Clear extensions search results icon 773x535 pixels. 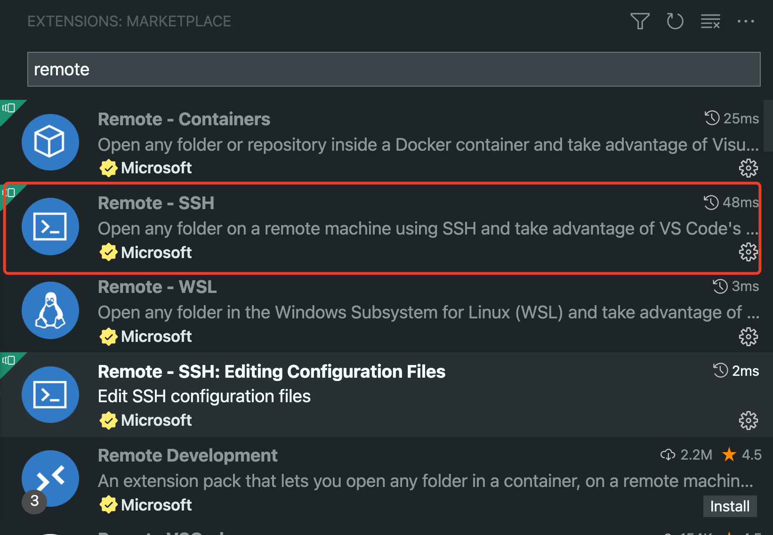coord(710,21)
